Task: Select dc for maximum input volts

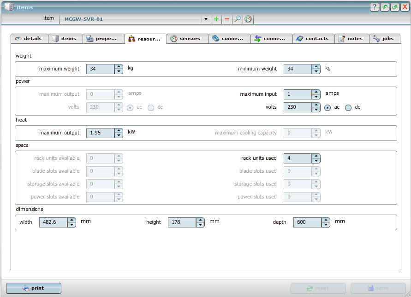Action: [348, 107]
